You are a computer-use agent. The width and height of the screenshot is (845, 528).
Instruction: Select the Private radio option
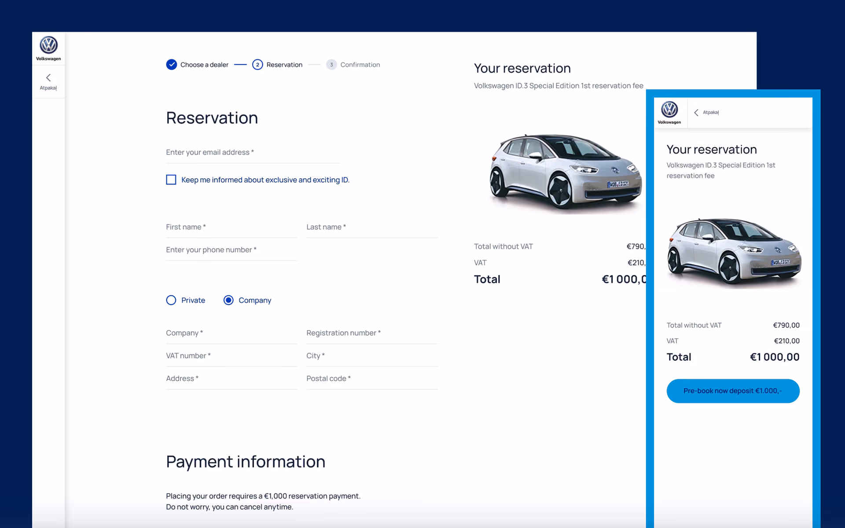coord(171,300)
